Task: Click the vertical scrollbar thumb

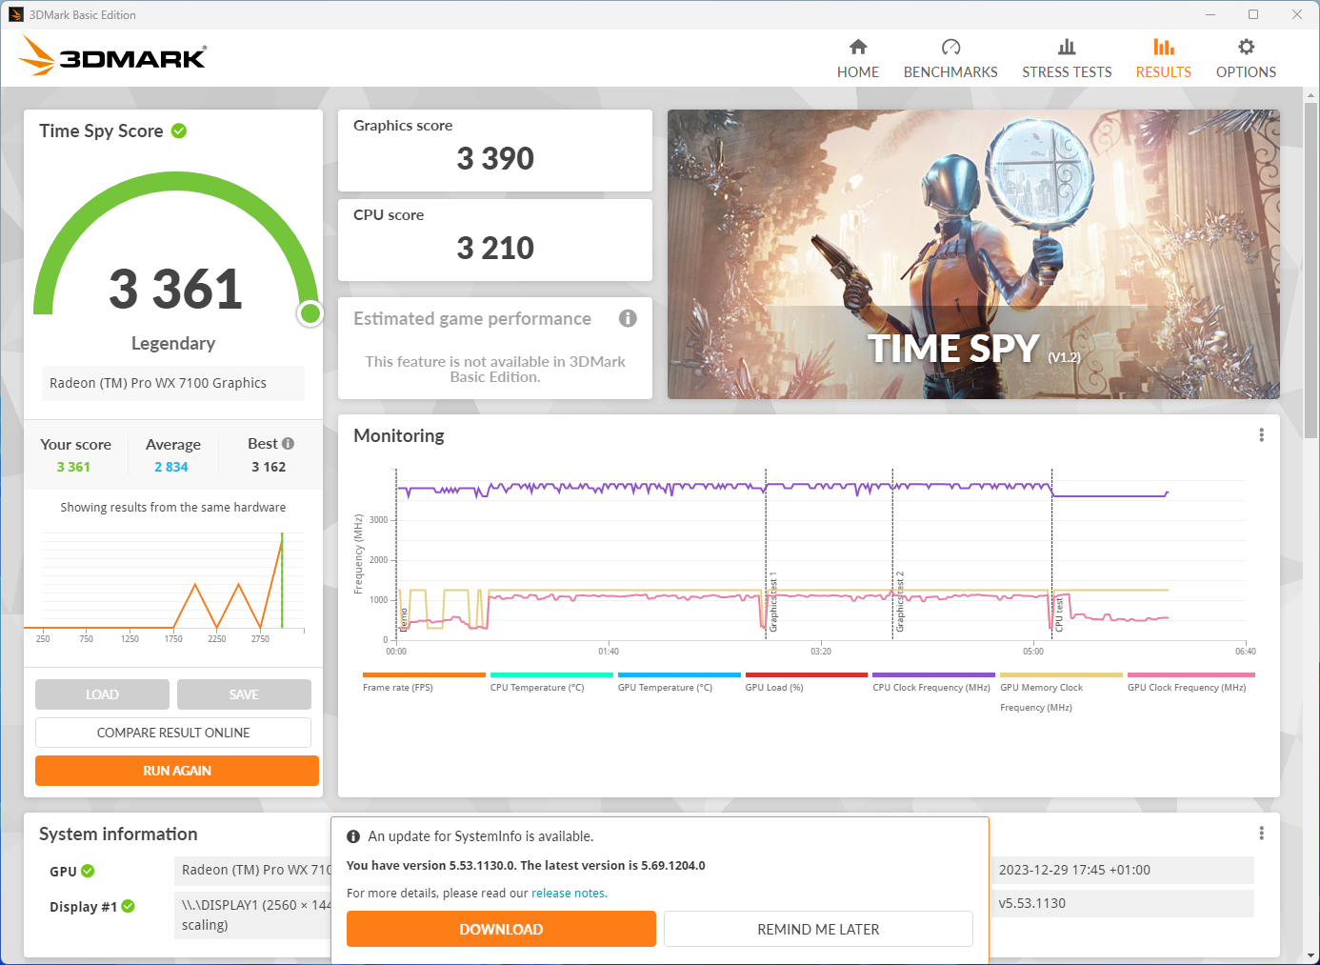Action: tap(1311, 270)
